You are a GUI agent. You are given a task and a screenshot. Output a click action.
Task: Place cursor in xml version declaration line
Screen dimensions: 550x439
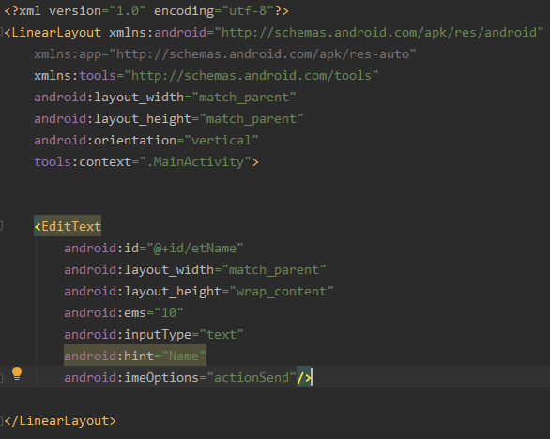[146, 11]
